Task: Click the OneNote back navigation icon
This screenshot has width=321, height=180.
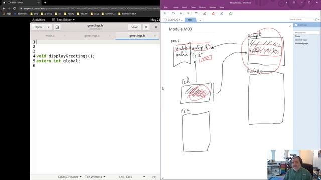Action: click(165, 13)
